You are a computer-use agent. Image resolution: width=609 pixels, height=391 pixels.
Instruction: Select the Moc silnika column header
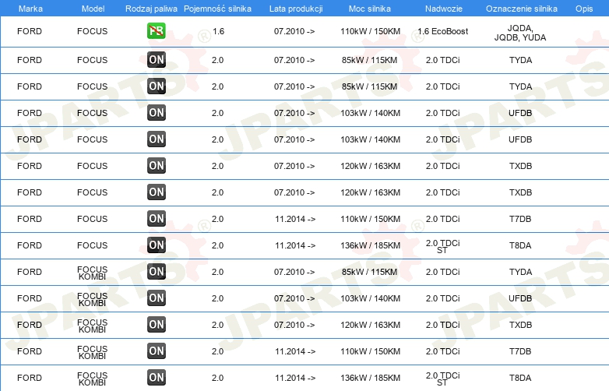(x=370, y=9)
